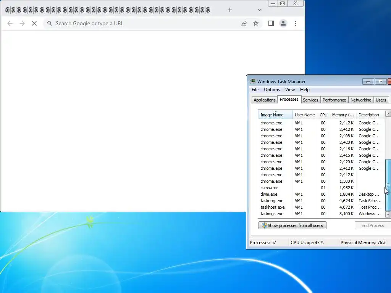Click Show processes from all users
This screenshot has width=391, height=293.
292,225
